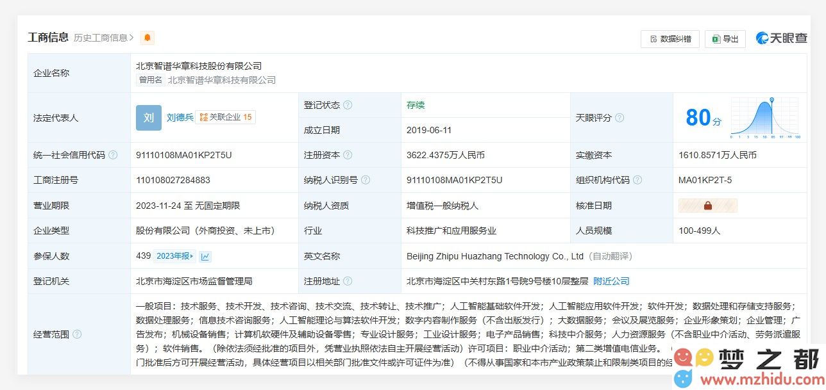Click registration number 110108027284883

pyautogui.click(x=173, y=180)
